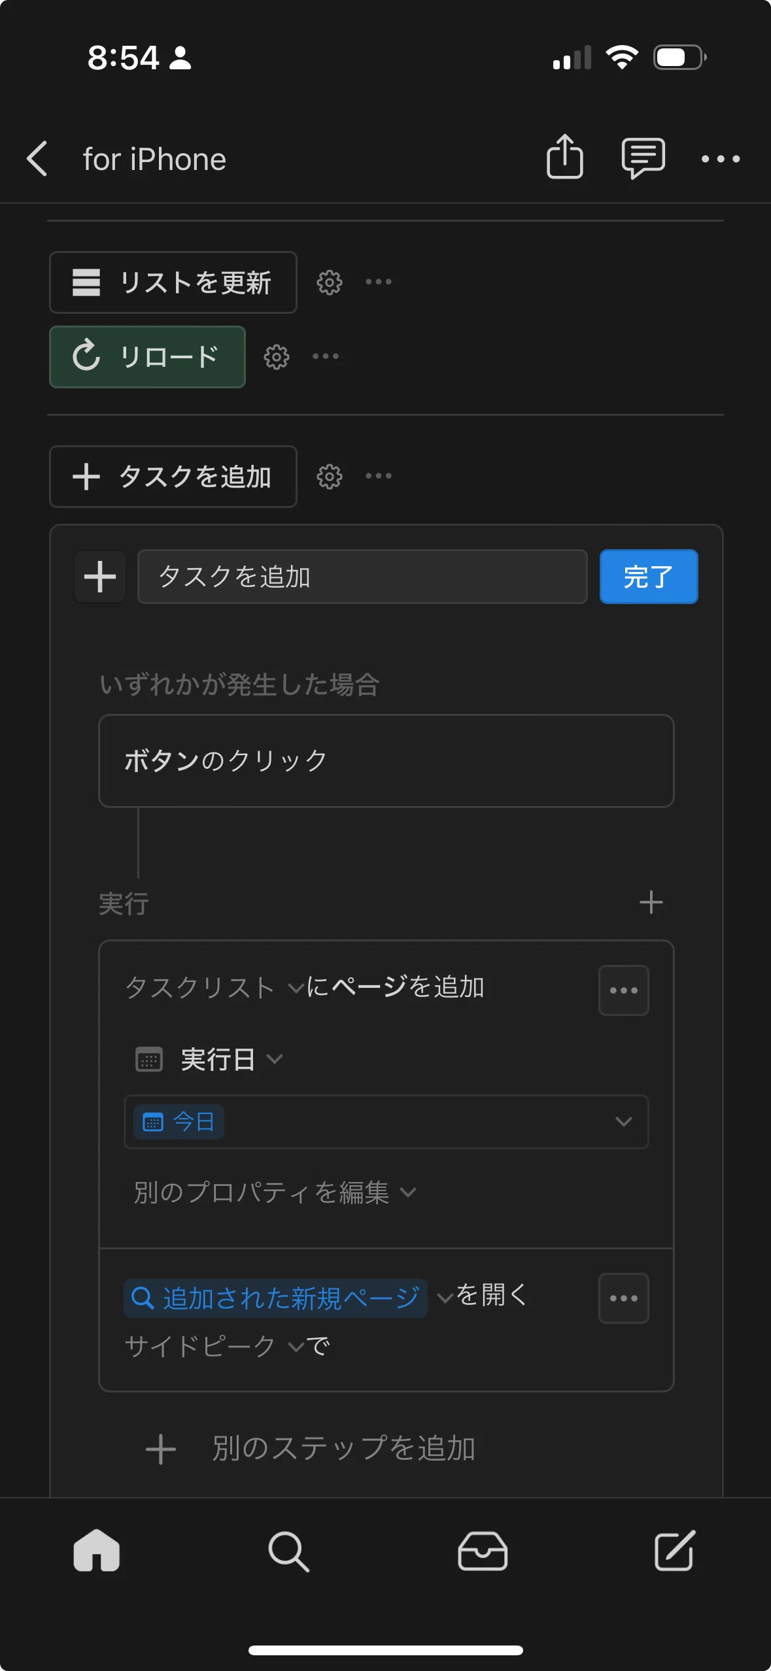This screenshot has width=771, height=1671.
Task: Open the 今日 date value dropdown
Action: point(386,1122)
